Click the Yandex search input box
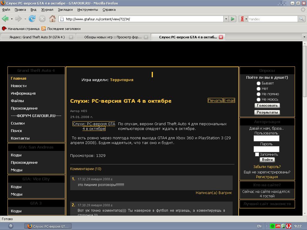This screenshot has width=307, height=230. (273, 19)
